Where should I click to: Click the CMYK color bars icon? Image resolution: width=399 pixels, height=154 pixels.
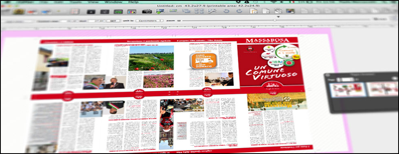point(132,12)
